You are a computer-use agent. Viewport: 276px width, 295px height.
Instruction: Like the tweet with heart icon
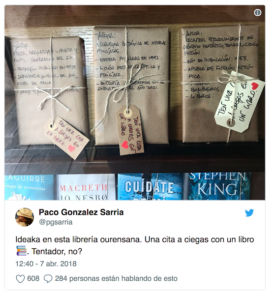pos(20,279)
